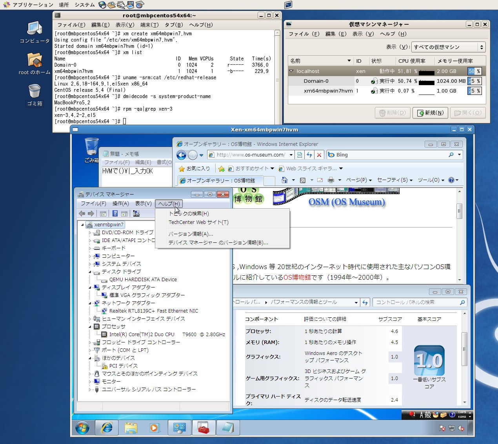The width and height of the screenshot is (498, 444).
Task: Click the Home icon in IE command bar
Action: click(285, 180)
